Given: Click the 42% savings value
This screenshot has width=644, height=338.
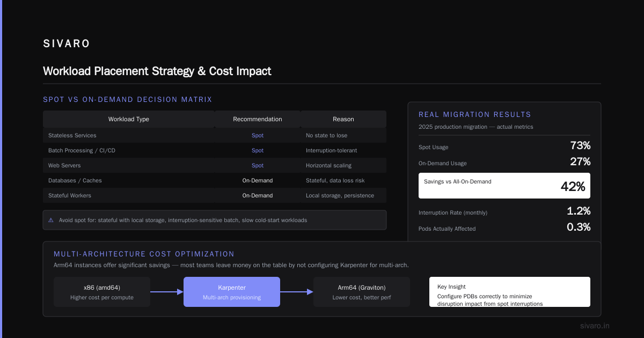Looking at the screenshot, I should coord(573,187).
